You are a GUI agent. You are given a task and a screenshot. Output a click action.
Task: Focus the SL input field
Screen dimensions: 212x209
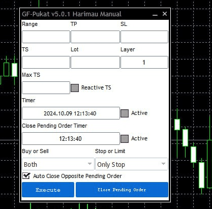pos(144,37)
